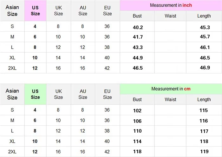Click the Length column header in cm table
The width and height of the screenshot is (222, 157).
204,99
